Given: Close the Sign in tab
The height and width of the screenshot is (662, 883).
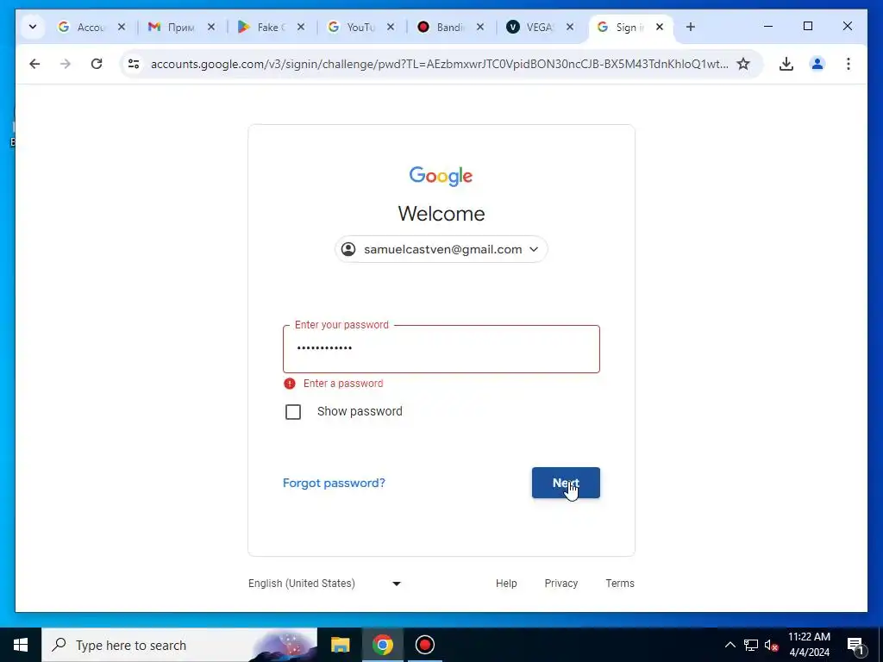Looking at the screenshot, I should point(660,27).
